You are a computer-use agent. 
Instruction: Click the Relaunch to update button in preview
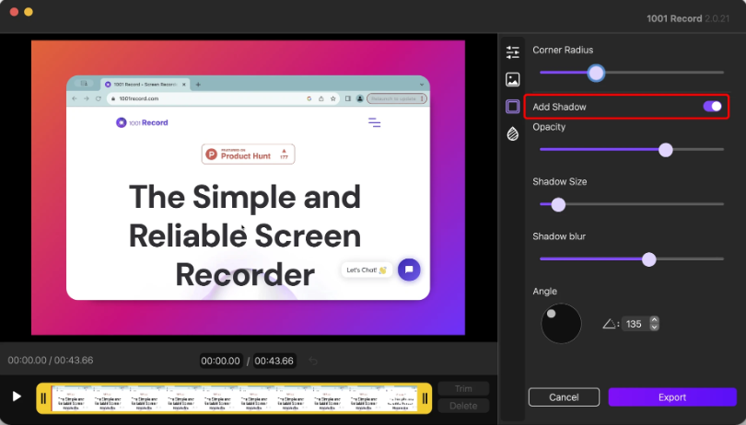pyautogui.click(x=397, y=98)
